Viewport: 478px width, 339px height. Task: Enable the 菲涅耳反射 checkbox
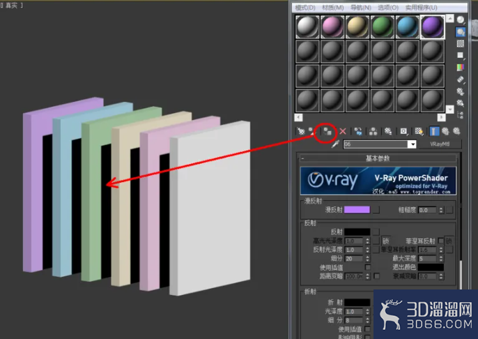(440, 241)
